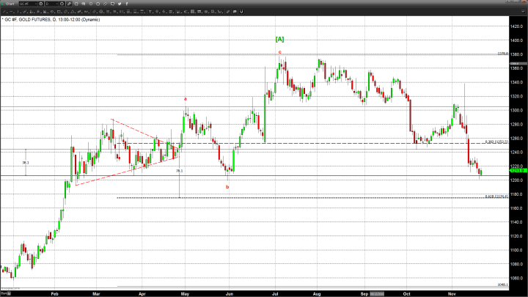528x297 pixels.
Task: Select the text annotation T tool
Action: tap(150, 12)
